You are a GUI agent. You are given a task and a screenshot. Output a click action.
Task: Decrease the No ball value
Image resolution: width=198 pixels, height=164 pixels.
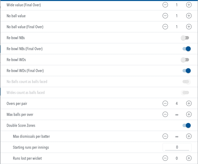click(x=165, y=16)
